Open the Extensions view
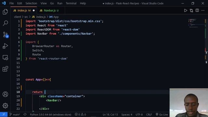The image size is (208, 117). 5,69
